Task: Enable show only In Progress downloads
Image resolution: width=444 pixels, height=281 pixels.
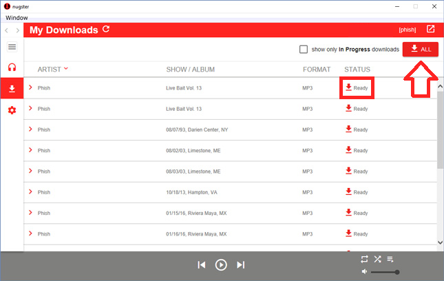Action: (x=304, y=50)
